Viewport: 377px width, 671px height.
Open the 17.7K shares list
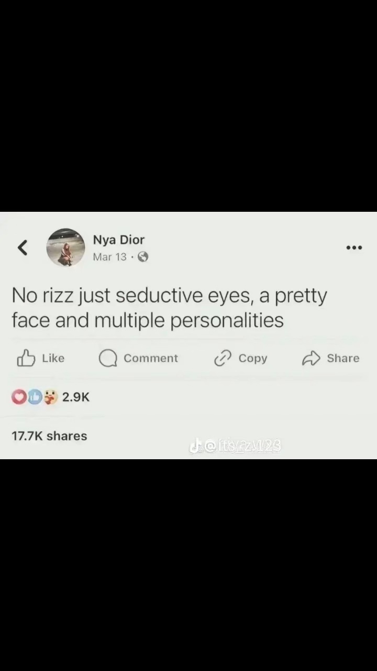point(49,436)
